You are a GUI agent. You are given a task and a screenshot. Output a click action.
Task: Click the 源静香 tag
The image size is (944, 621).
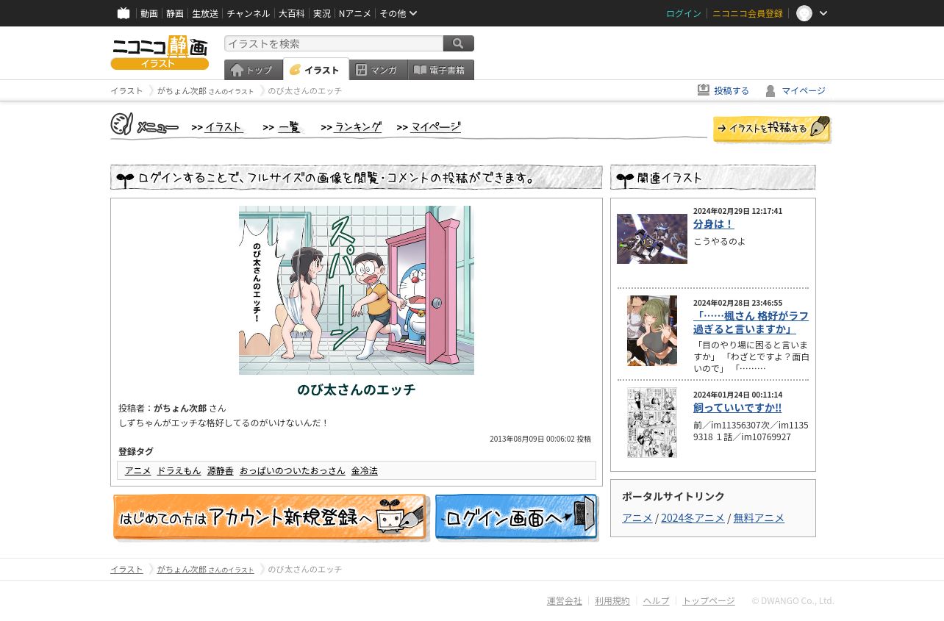[221, 470]
